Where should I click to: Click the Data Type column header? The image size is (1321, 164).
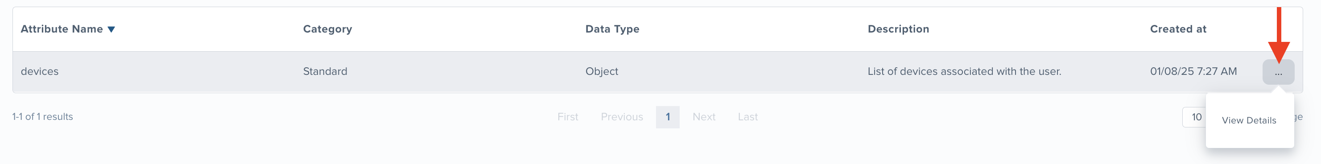(x=612, y=29)
